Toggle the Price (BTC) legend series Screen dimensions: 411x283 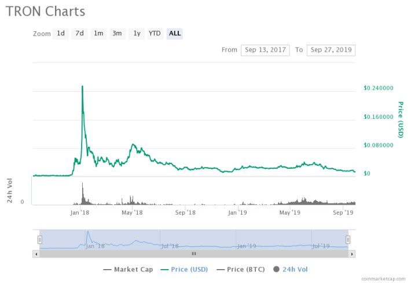click(x=241, y=270)
